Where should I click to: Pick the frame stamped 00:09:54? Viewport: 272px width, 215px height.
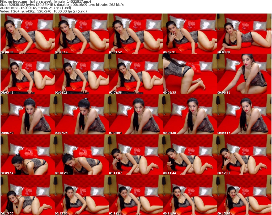pos(28,155)
